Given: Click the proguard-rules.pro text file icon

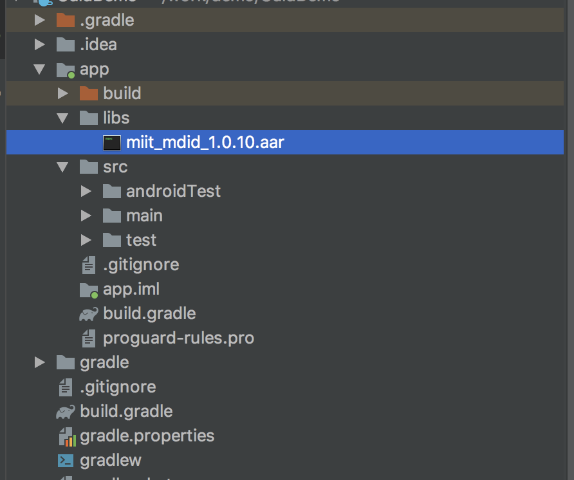Looking at the screenshot, I should click(x=88, y=338).
